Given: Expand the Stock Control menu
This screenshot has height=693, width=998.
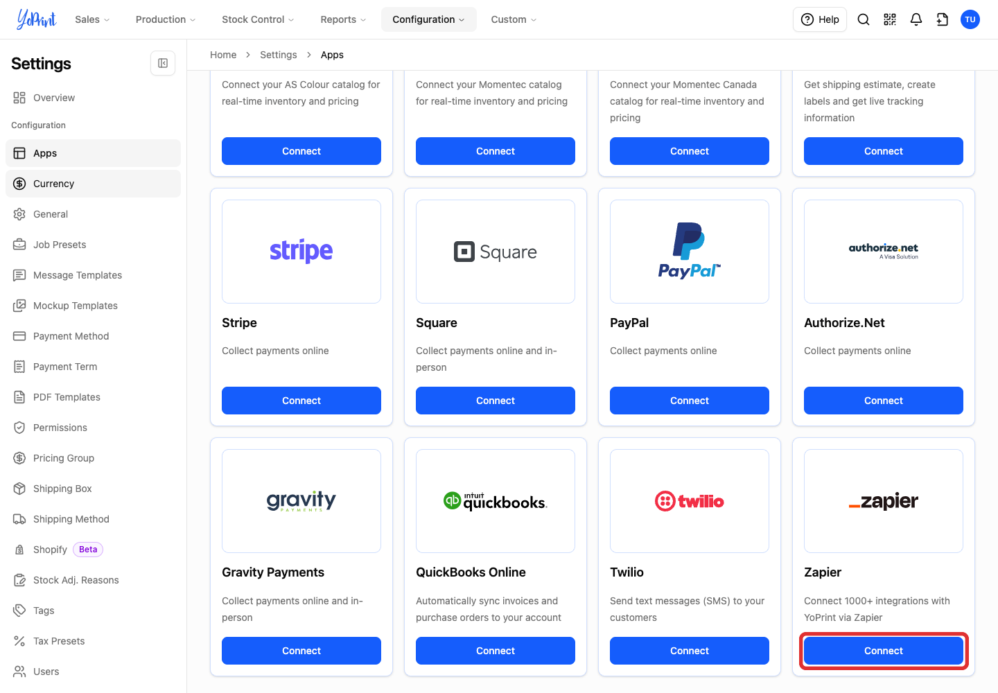Looking at the screenshot, I should 258,19.
